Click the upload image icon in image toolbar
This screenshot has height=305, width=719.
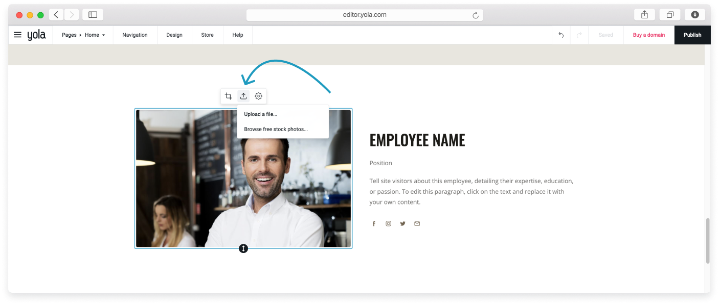click(243, 96)
